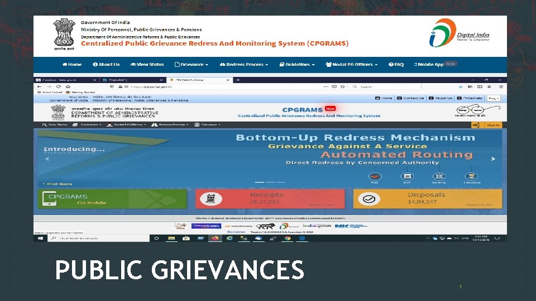Go back with the browser back arrow

click(39, 87)
